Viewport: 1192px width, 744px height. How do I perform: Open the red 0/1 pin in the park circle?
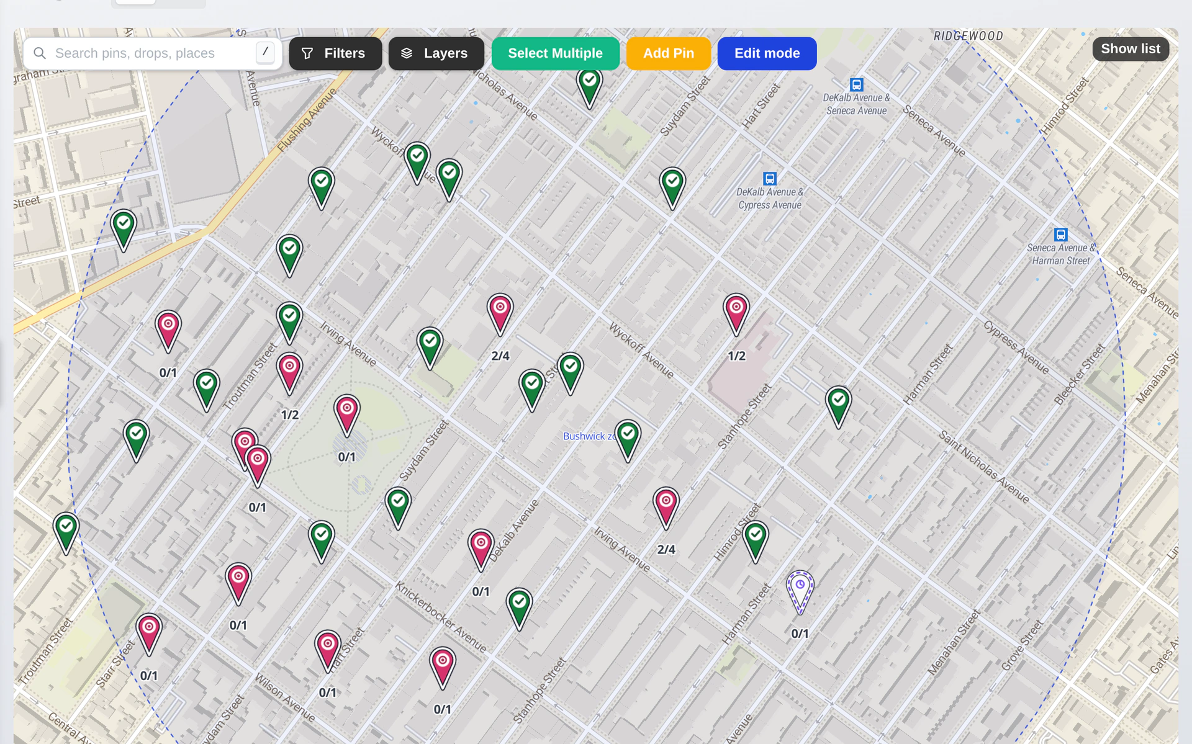coord(347,415)
